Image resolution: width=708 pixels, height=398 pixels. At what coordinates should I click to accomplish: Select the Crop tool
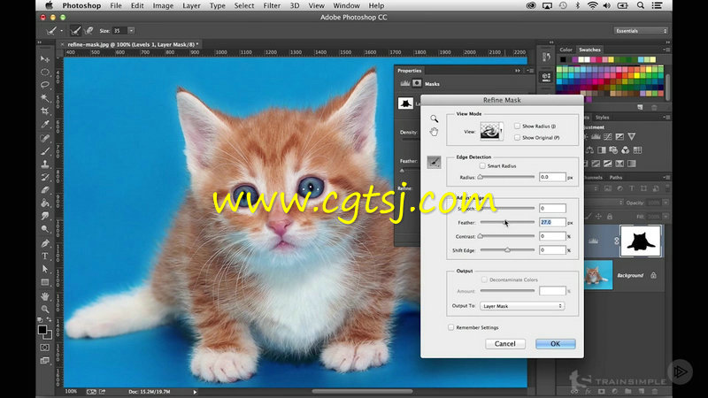pos(45,111)
